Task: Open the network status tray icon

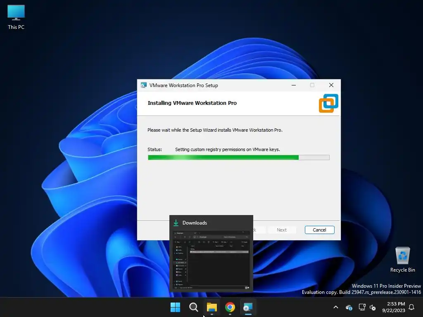Action: (362, 307)
